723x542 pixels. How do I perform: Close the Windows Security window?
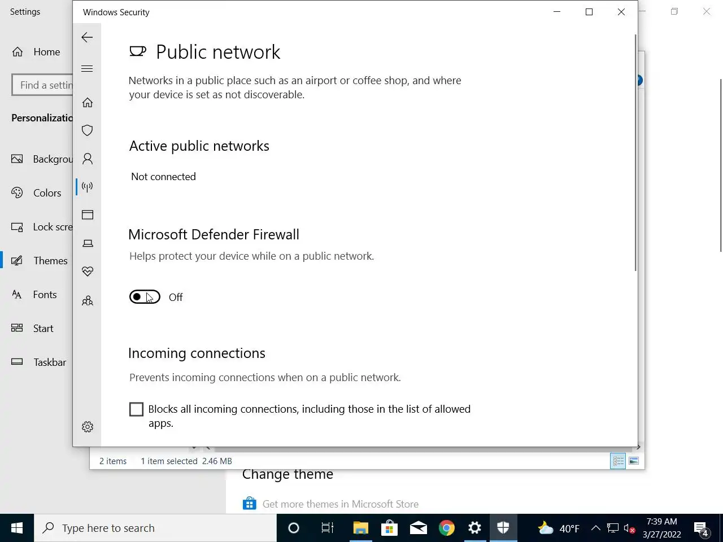(x=621, y=12)
